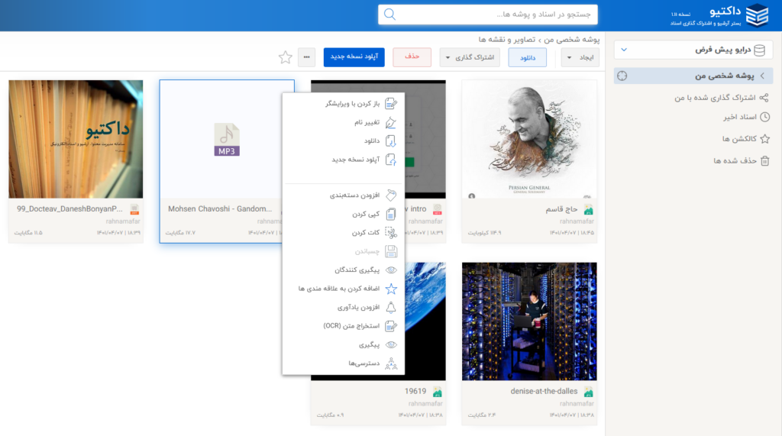Viewport: 782px width, 436px height.
Task: Select the Mohsen Chavoshi MP3 file card
Action: pyautogui.click(x=227, y=161)
